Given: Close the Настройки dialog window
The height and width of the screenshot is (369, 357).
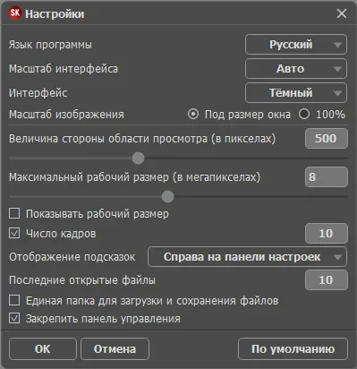Looking at the screenshot, I should click(342, 13).
